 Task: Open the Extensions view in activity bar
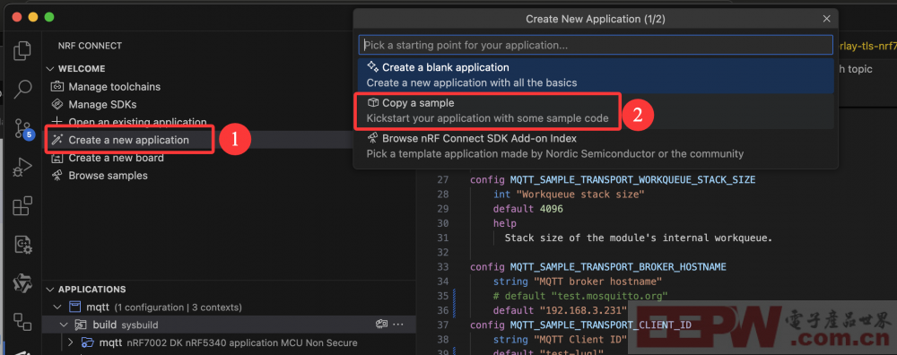pyautogui.click(x=22, y=206)
